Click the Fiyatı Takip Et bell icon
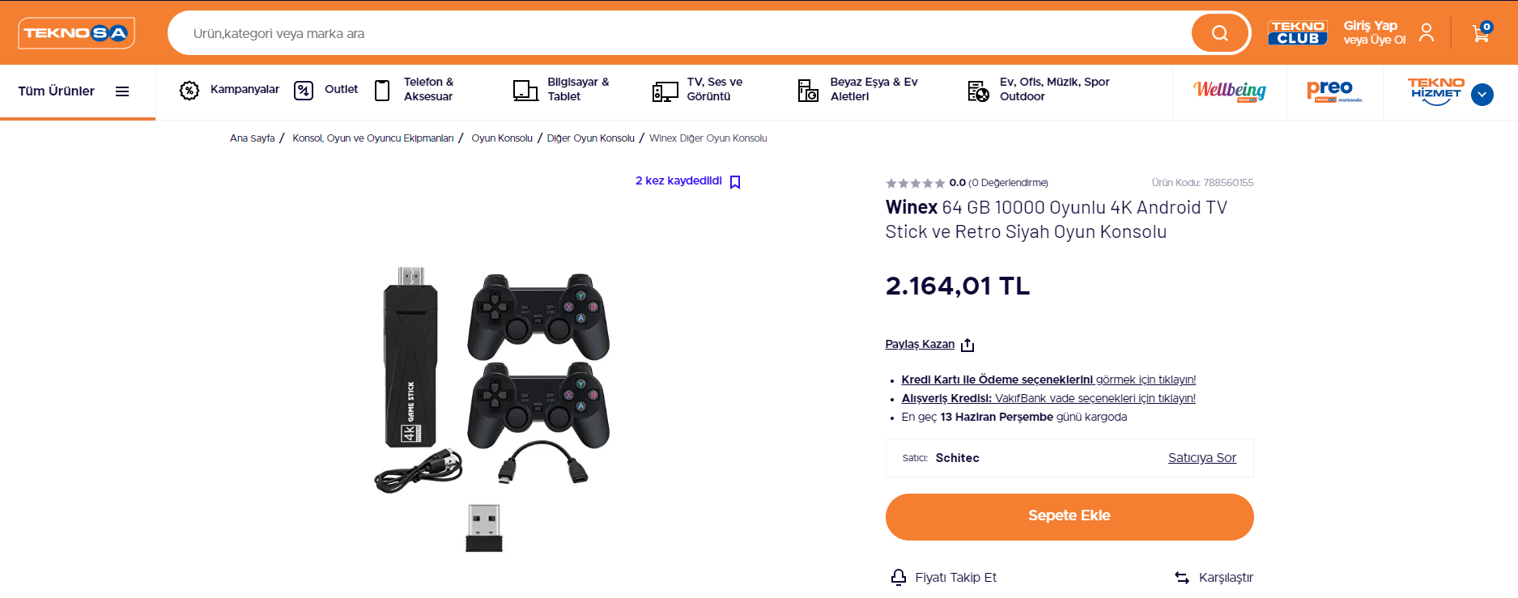Screen dimensions: 1518x598 coord(898,577)
